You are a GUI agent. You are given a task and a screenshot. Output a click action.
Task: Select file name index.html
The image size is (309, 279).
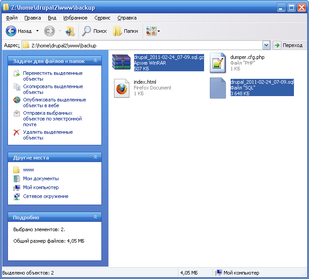click(x=145, y=82)
